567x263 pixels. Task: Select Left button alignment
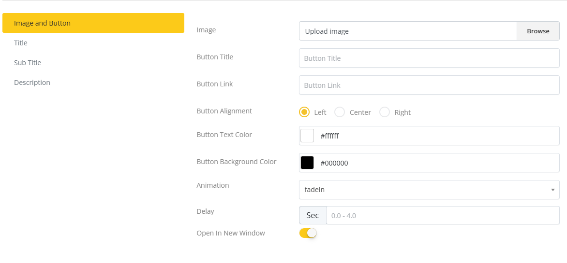click(x=304, y=112)
